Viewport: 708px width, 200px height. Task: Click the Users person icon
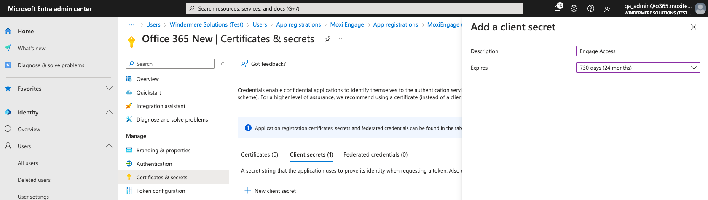coord(8,146)
